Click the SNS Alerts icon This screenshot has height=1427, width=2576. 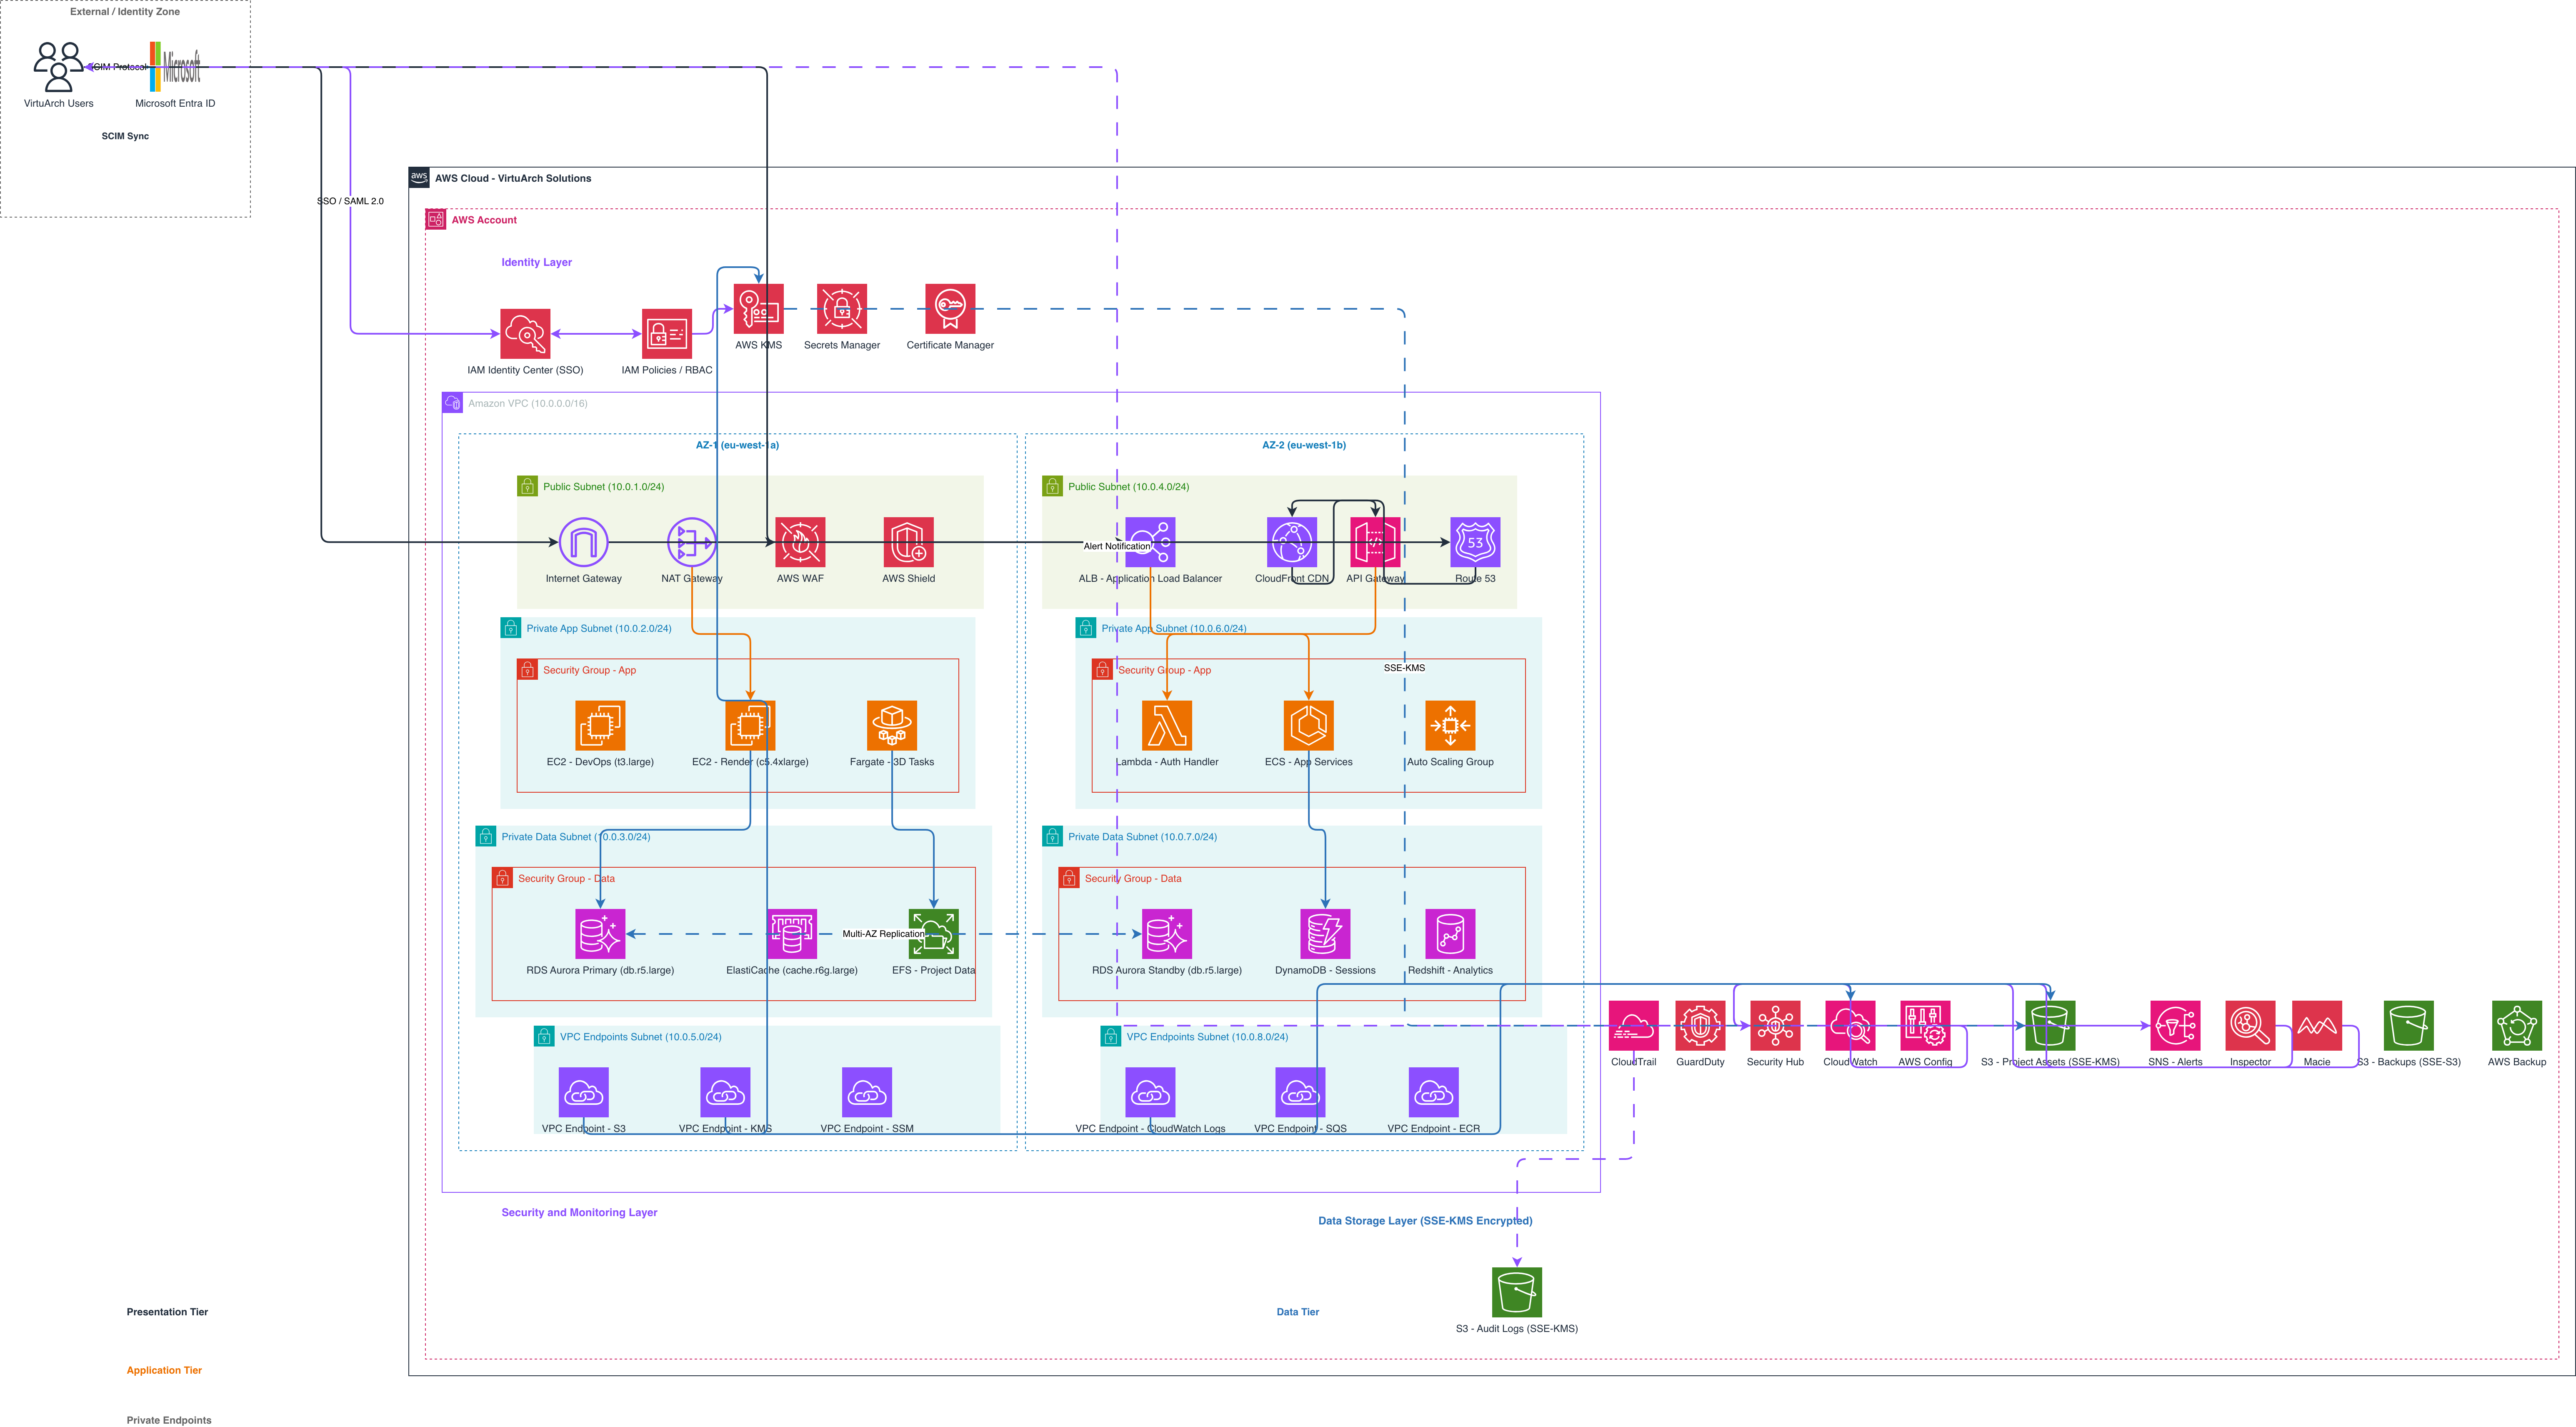point(2175,1026)
